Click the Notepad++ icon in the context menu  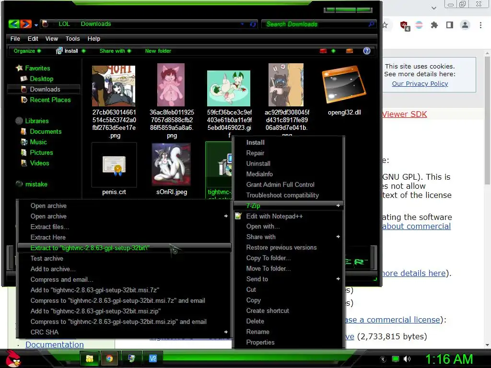(x=238, y=216)
